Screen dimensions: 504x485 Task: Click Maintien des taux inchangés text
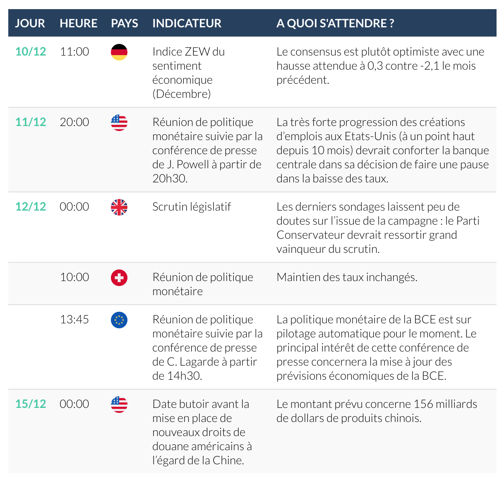[347, 277]
